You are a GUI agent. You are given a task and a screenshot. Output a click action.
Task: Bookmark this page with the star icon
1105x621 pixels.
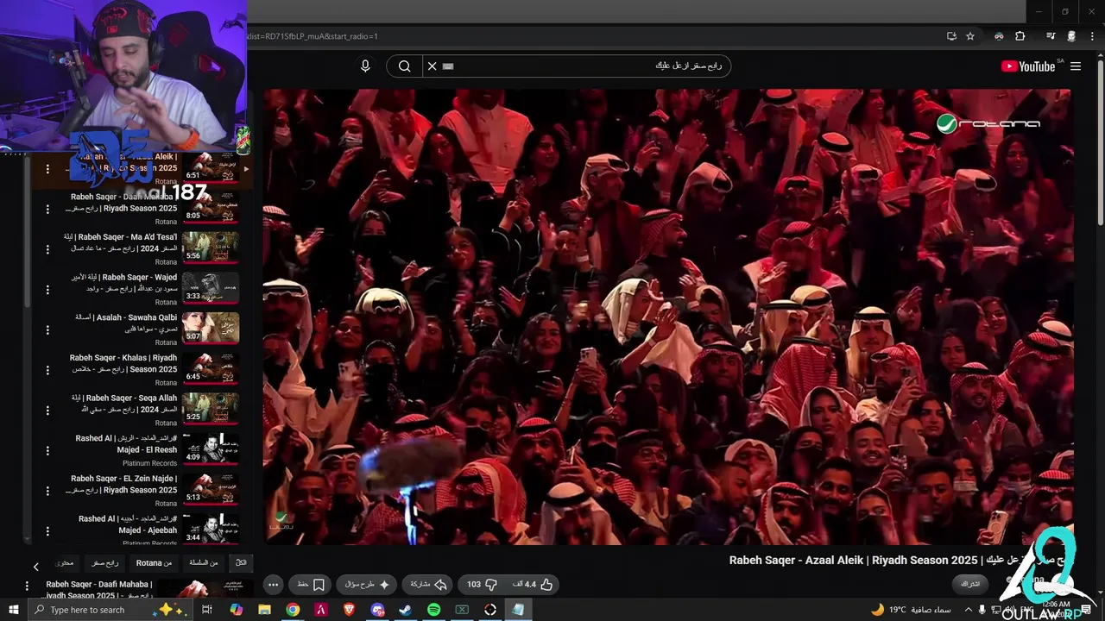970,36
